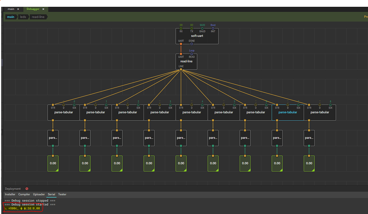Show the Compiler log tab

[24, 195]
